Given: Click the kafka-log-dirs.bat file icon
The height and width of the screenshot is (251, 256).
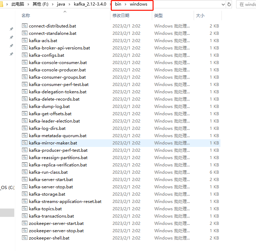Looking at the screenshot, I should tap(25, 128).
